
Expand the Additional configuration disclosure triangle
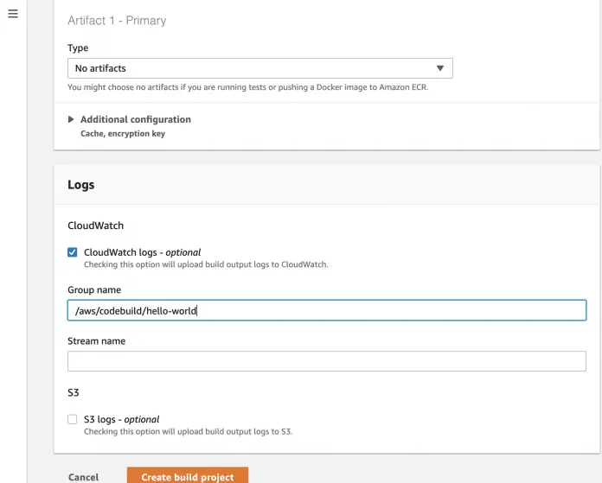(x=72, y=120)
